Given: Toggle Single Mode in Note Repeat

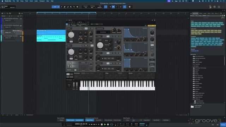Looking at the screenshot, I should tap(147, 120).
